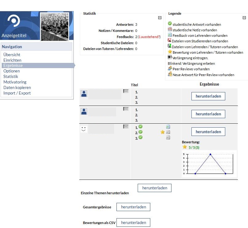248x228 pixels.
Task: Collapse the Statistik panel
Action: (159, 18)
